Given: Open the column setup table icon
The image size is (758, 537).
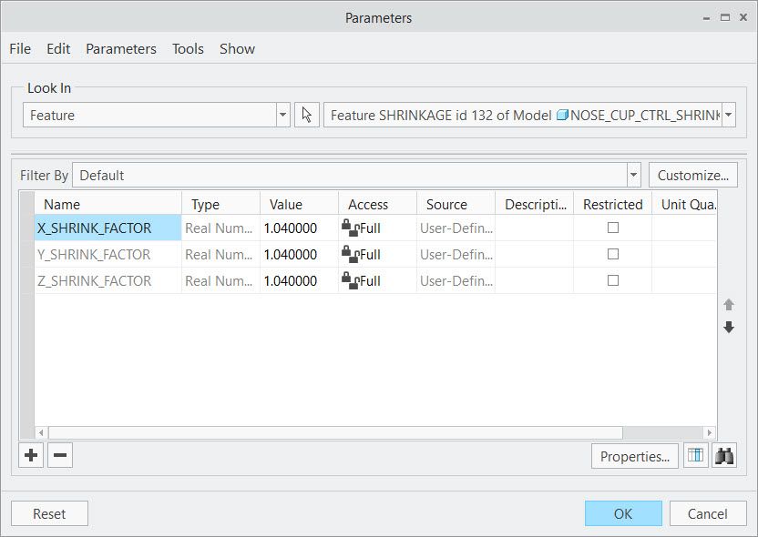Looking at the screenshot, I should (695, 456).
